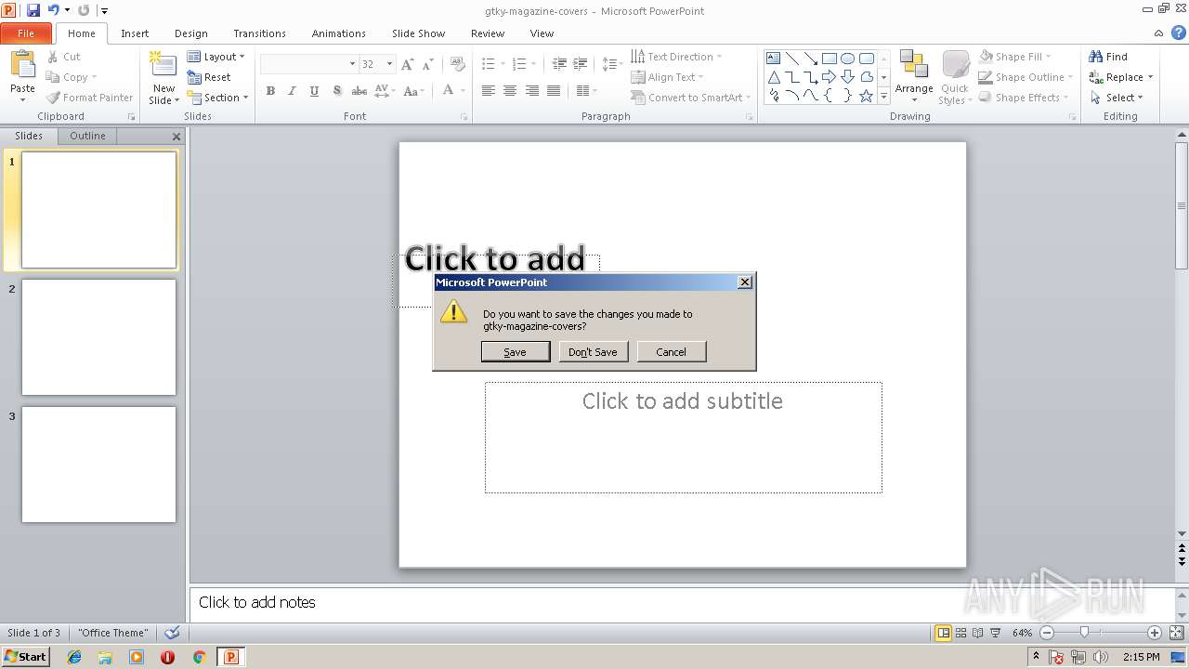
Task: Select slide 2 thumbnail
Action: [98, 337]
